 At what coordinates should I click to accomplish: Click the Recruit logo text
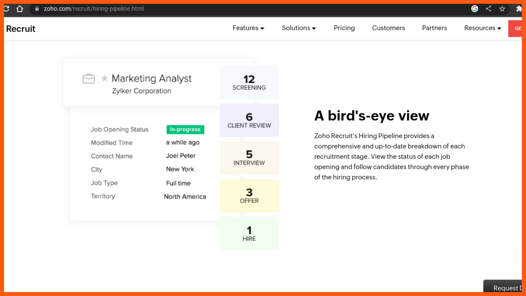[21, 29]
